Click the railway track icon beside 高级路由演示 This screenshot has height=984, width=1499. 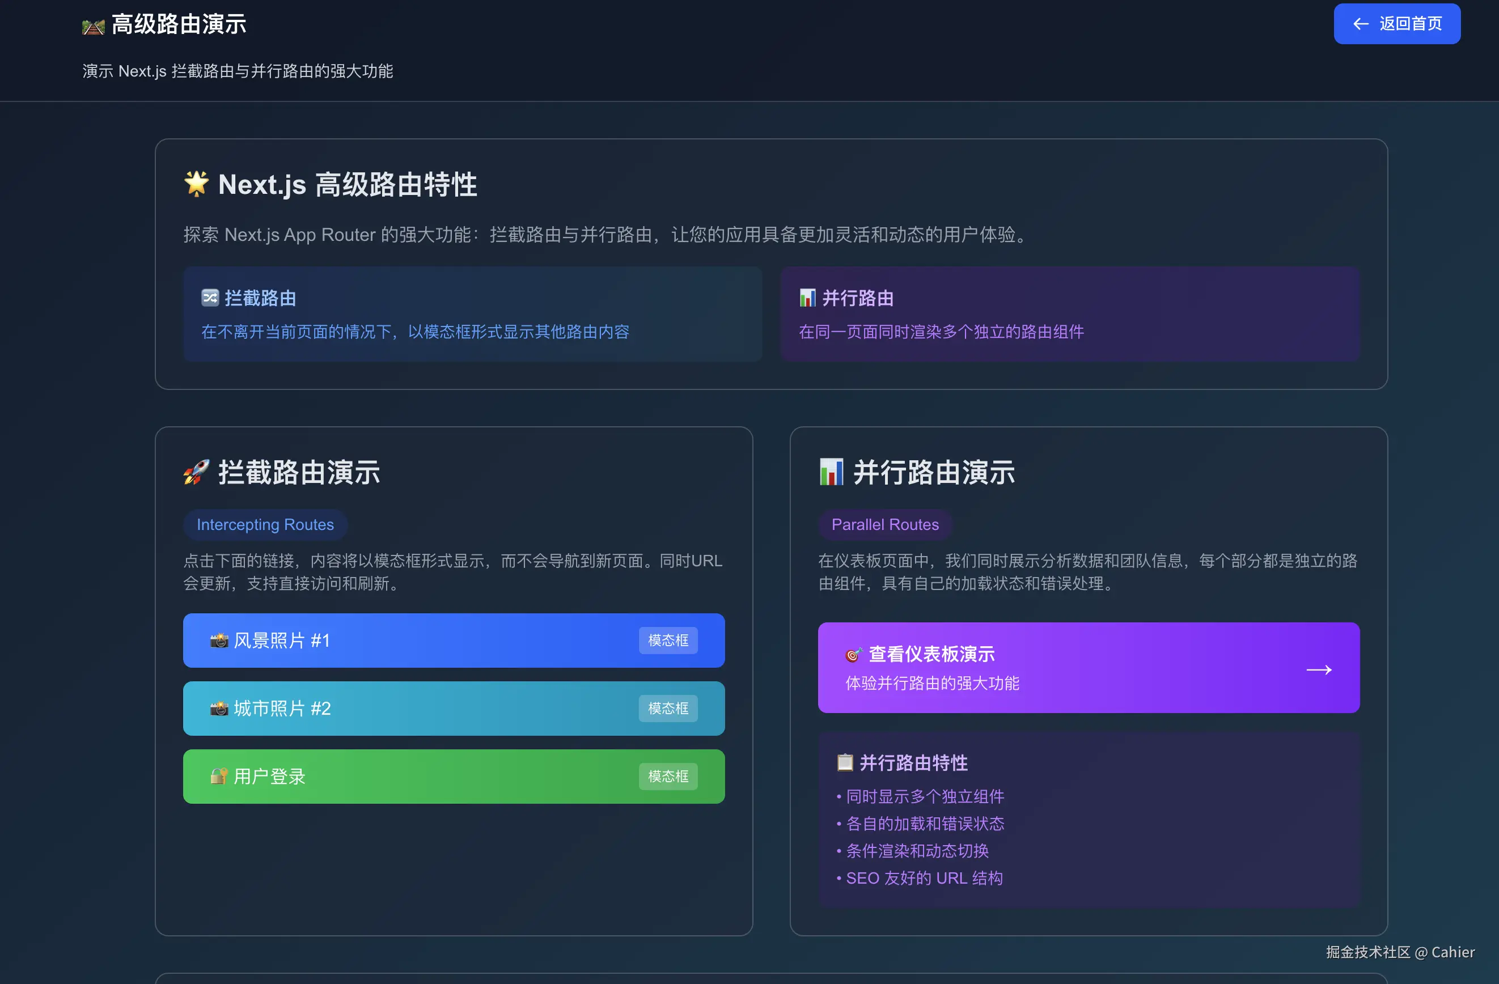[93, 27]
